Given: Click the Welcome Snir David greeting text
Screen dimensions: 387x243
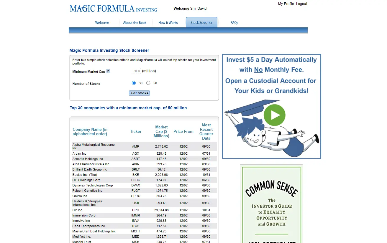Looking at the screenshot, I should tap(190, 9).
